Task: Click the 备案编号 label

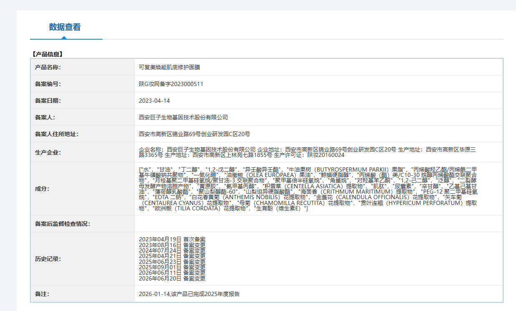Action: (48, 84)
